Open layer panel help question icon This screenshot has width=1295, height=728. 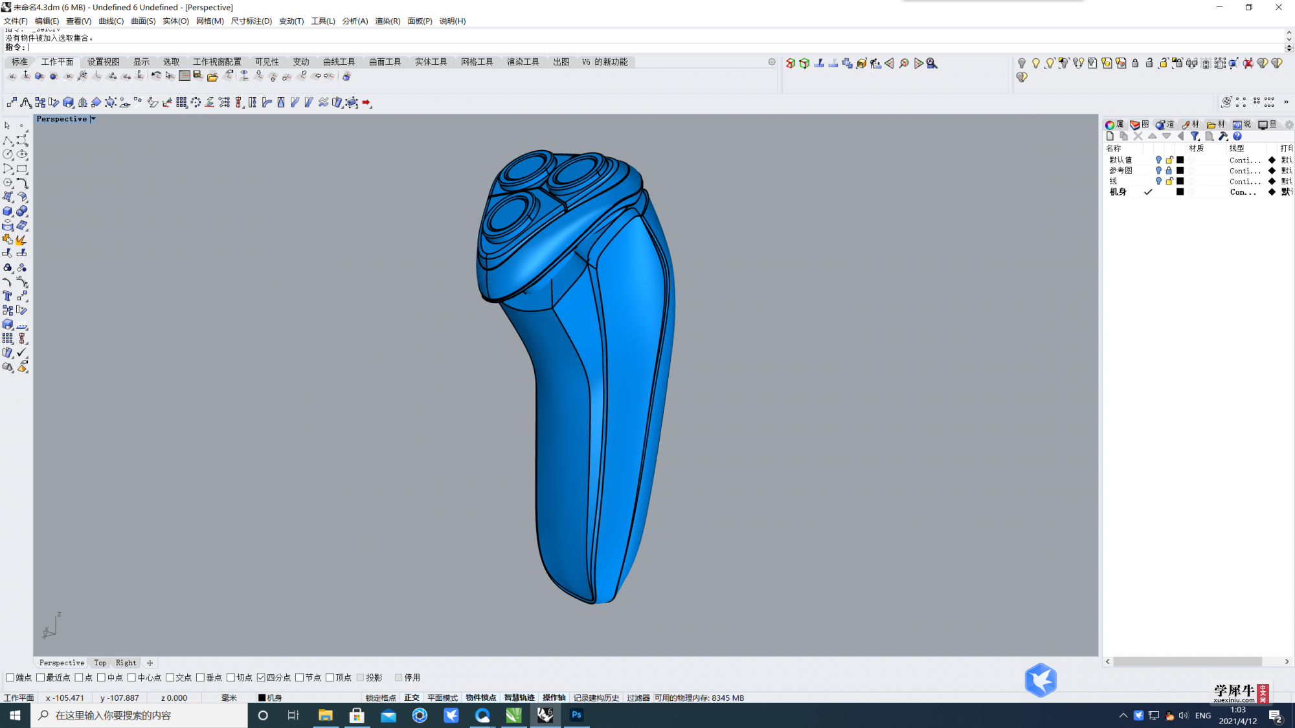click(x=1237, y=137)
